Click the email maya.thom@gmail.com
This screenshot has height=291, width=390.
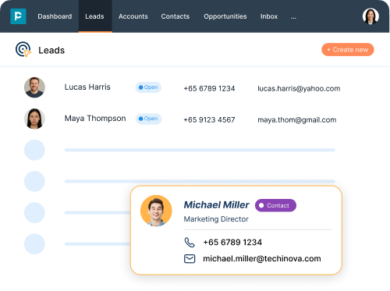(x=297, y=120)
